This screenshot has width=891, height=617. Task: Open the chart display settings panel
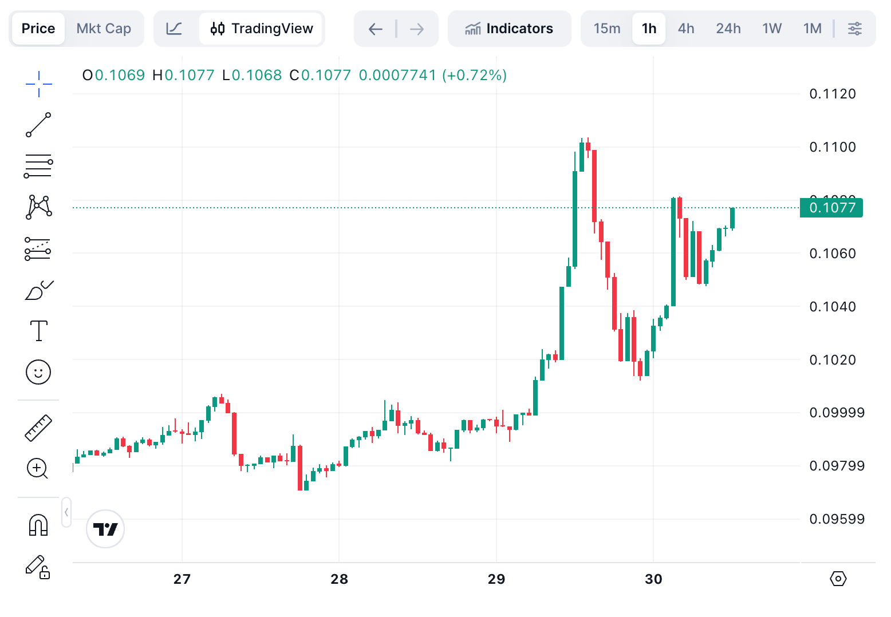(854, 28)
